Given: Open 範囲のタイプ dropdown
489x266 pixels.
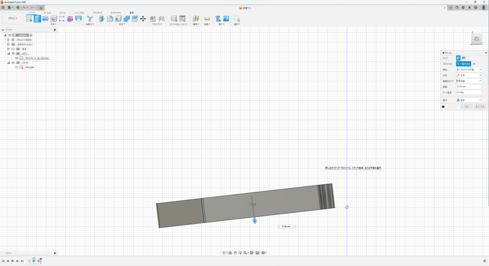Looking at the screenshot, I should click(469, 81).
